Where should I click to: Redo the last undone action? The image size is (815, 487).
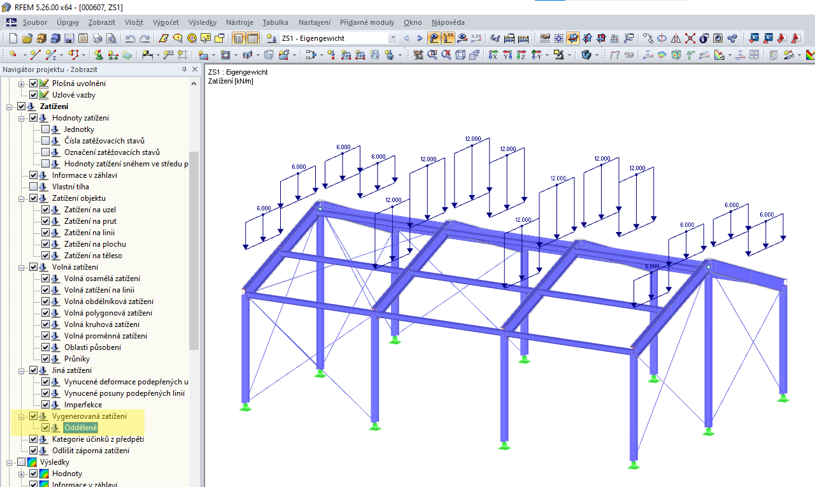[x=145, y=38]
